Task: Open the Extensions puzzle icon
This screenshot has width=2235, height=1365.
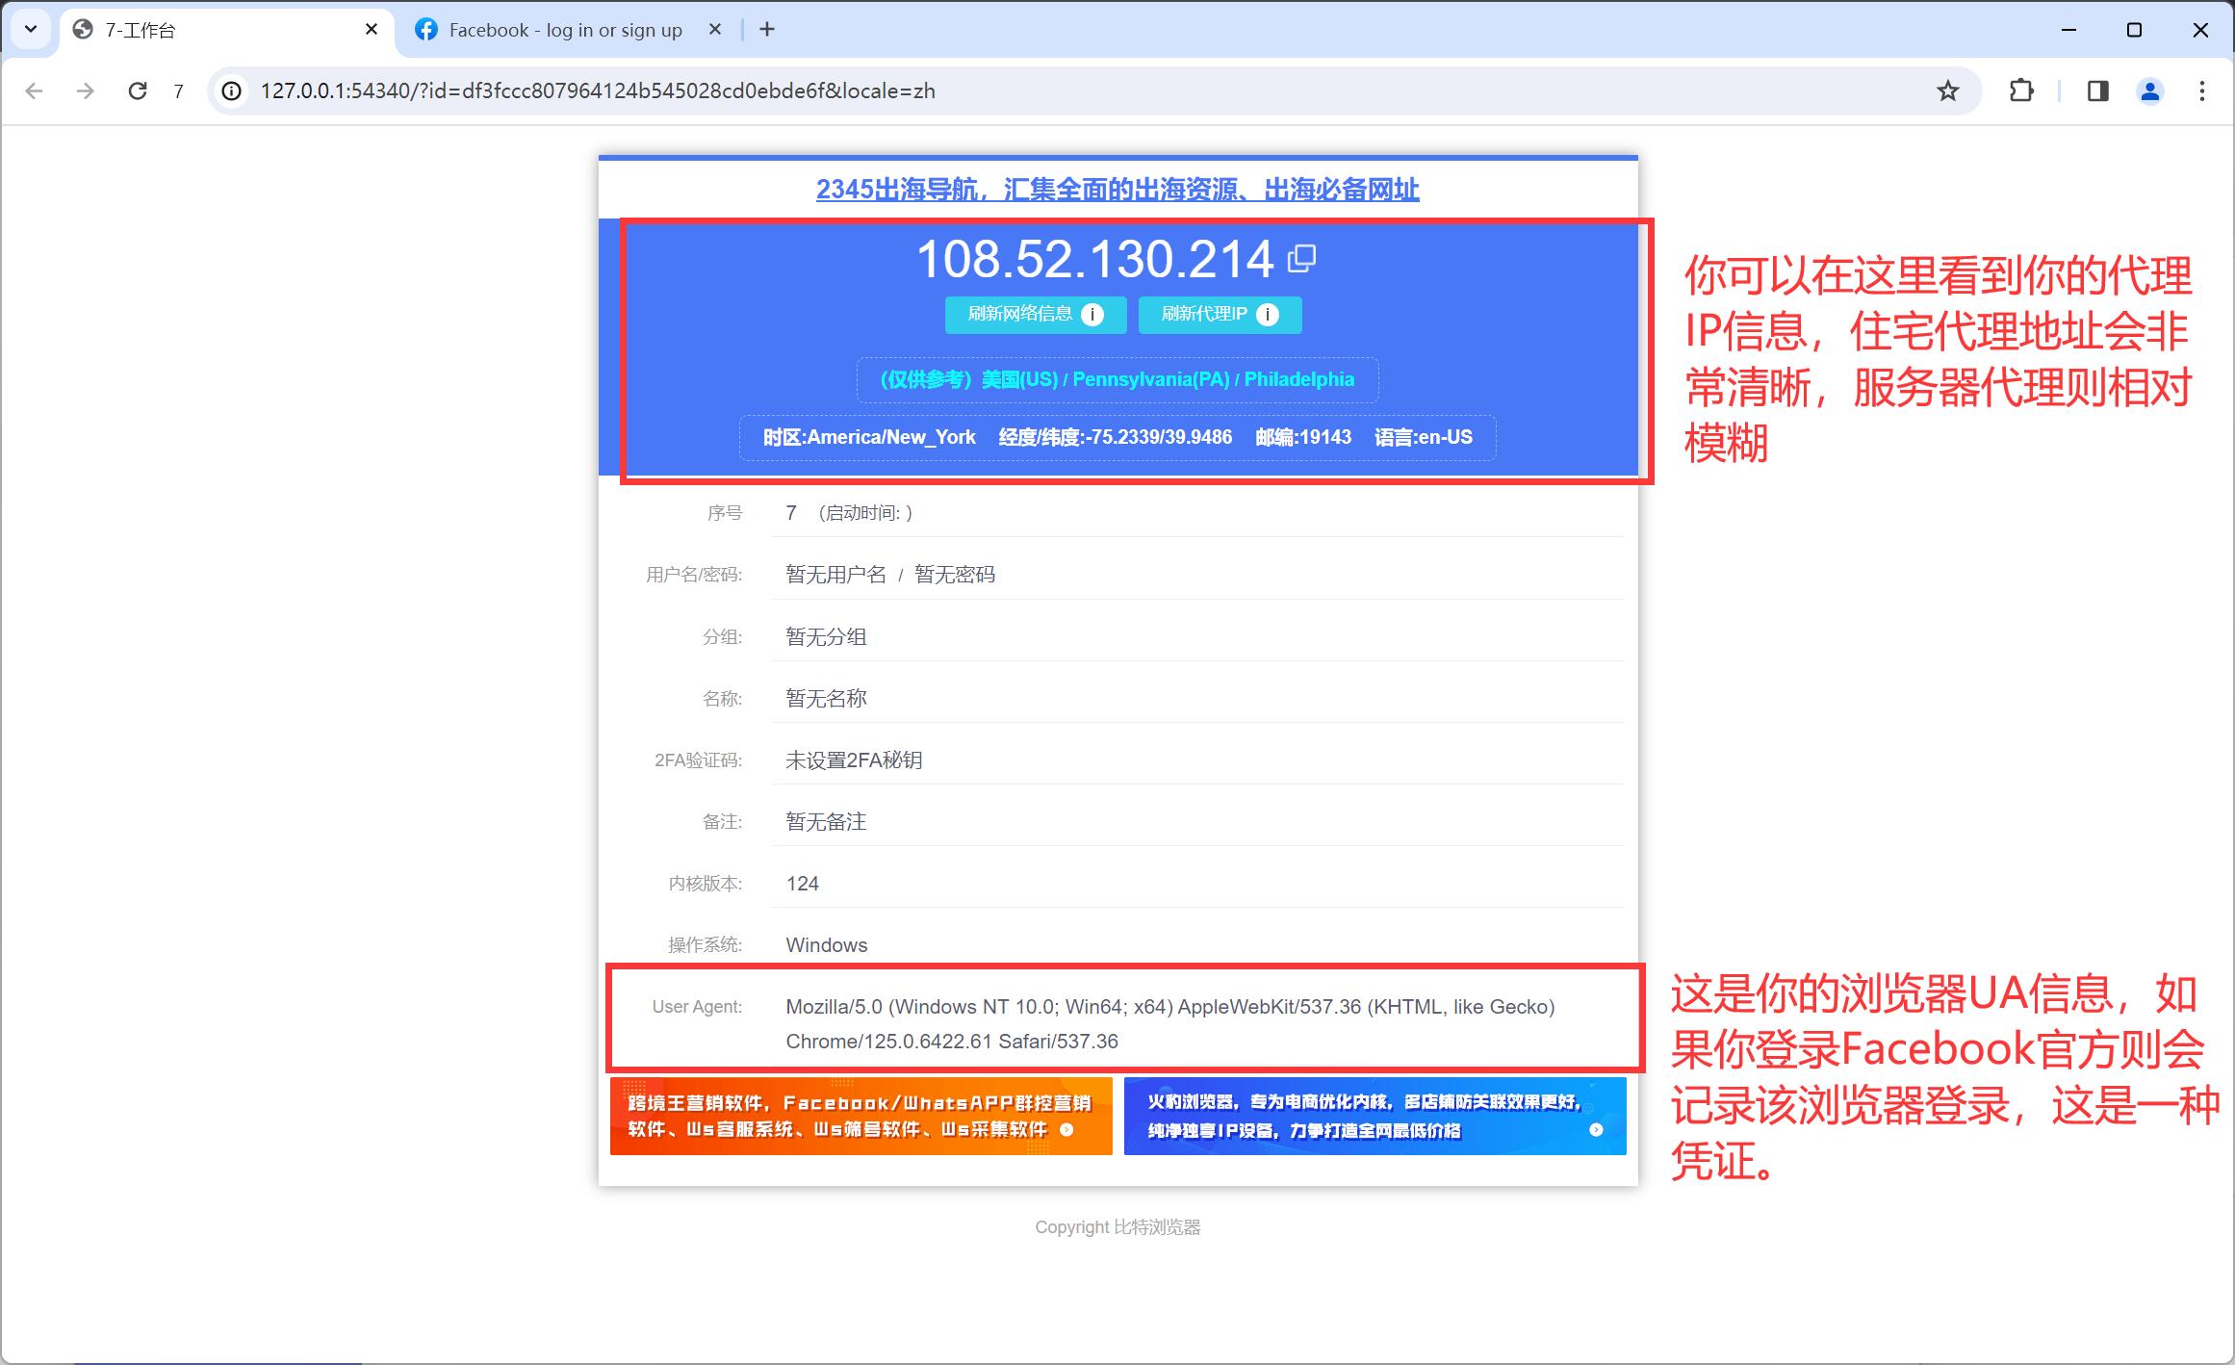Action: pyautogui.click(x=2021, y=90)
